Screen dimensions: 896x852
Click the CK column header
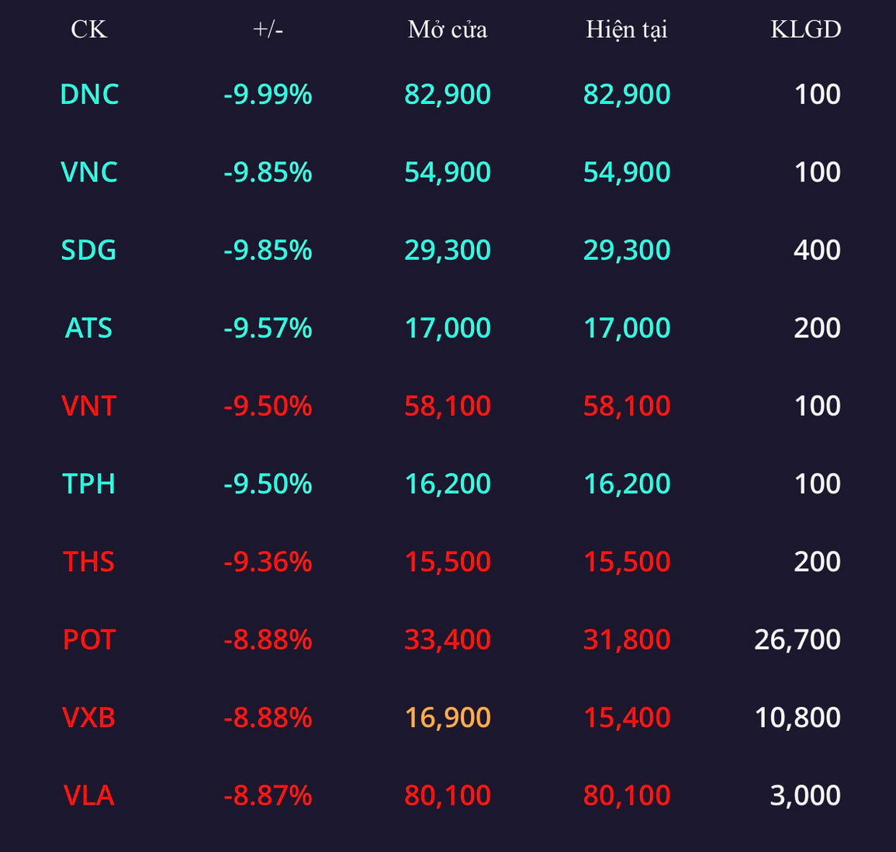88,29
